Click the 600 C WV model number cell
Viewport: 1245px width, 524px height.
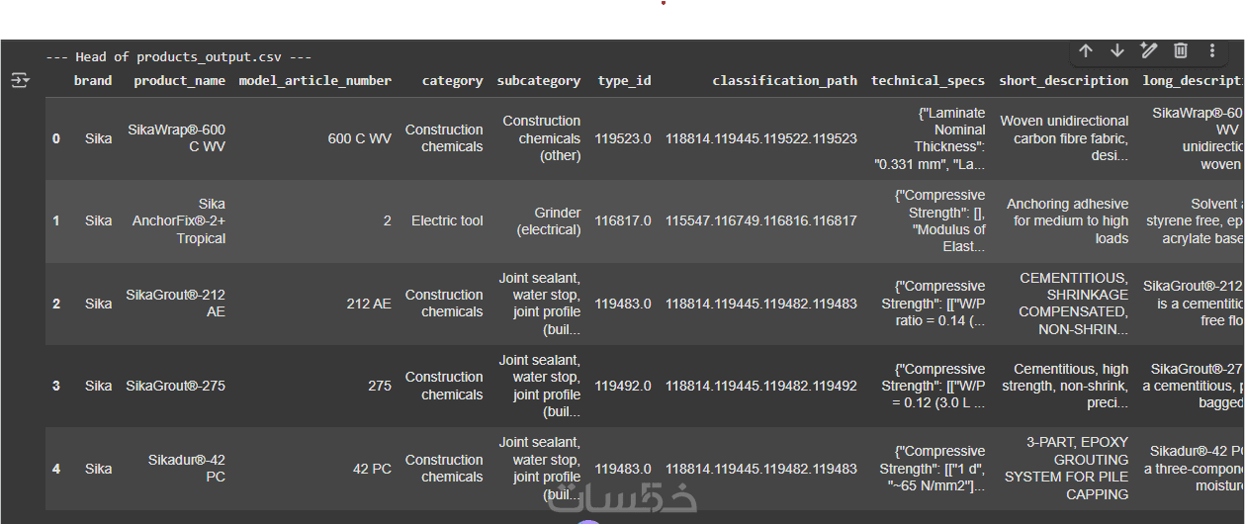360,138
